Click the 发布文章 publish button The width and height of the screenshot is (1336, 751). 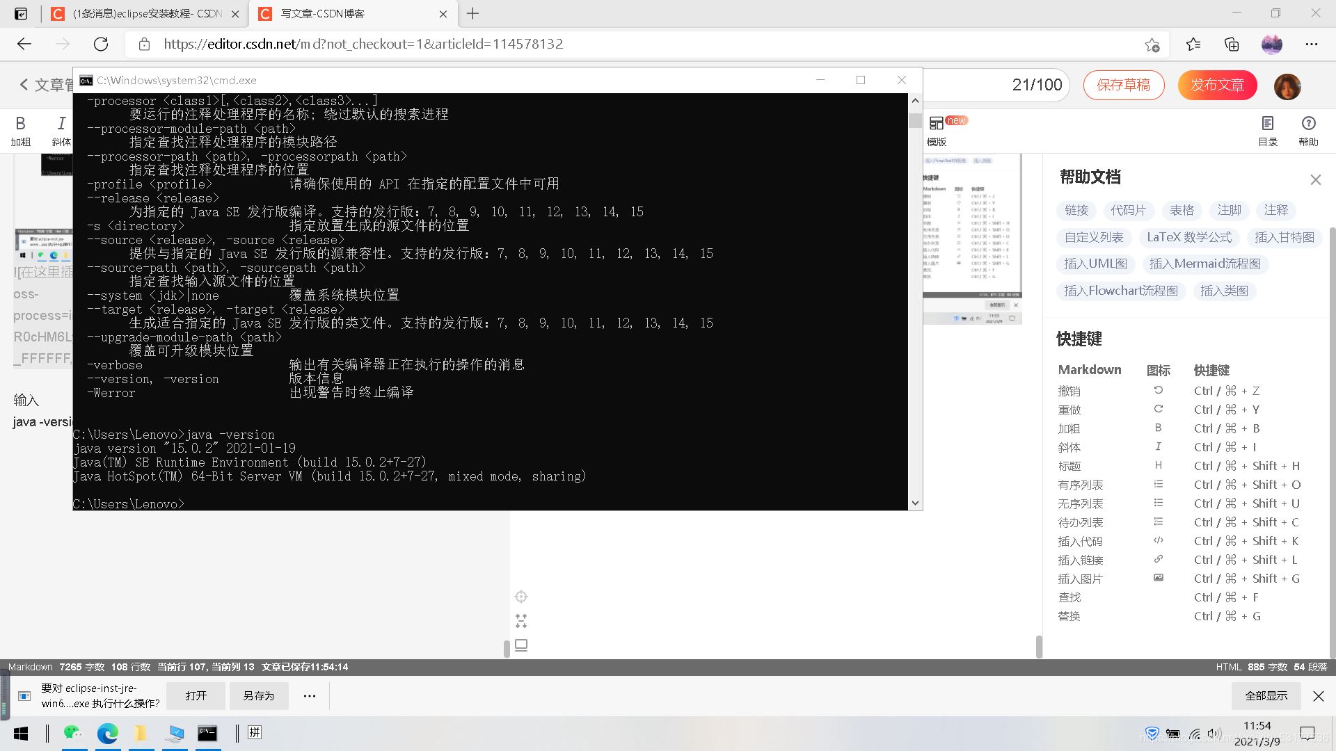1216,85
